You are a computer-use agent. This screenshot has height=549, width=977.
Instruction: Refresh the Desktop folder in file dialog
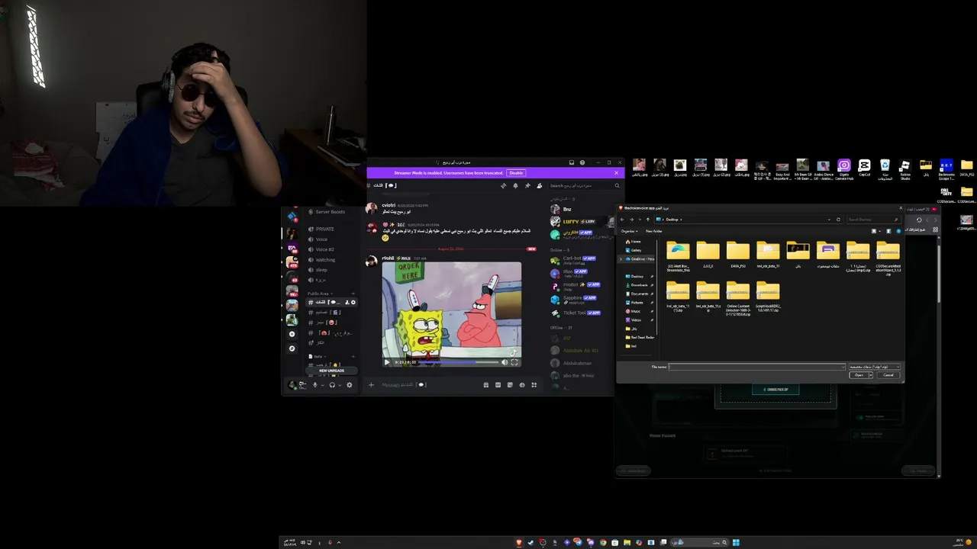(x=838, y=220)
